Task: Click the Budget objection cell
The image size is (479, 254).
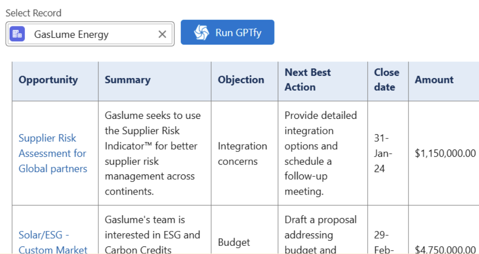Action: 234,242
